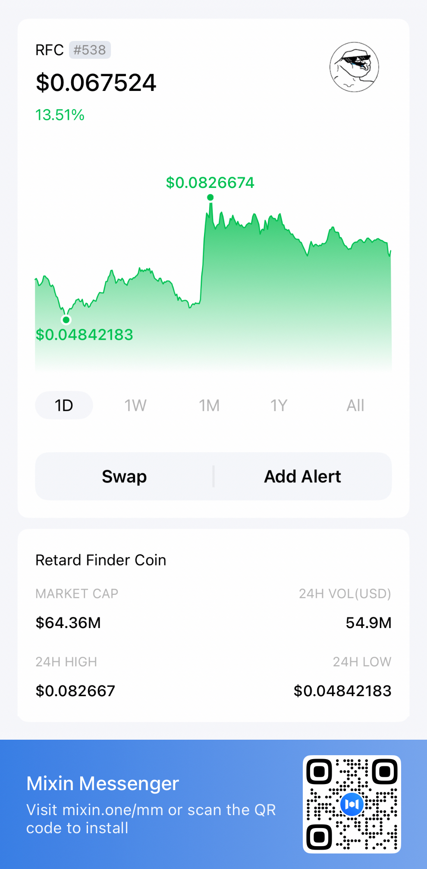Image resolution: width=427 pixels, height=869 pixels.
Task: Switch chart to 1M range
Action: pos(209,405)
